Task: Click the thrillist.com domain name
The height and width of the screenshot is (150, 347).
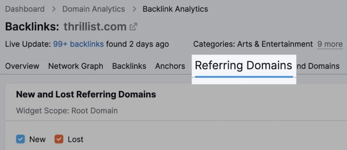Action: [x=95, y=26]
